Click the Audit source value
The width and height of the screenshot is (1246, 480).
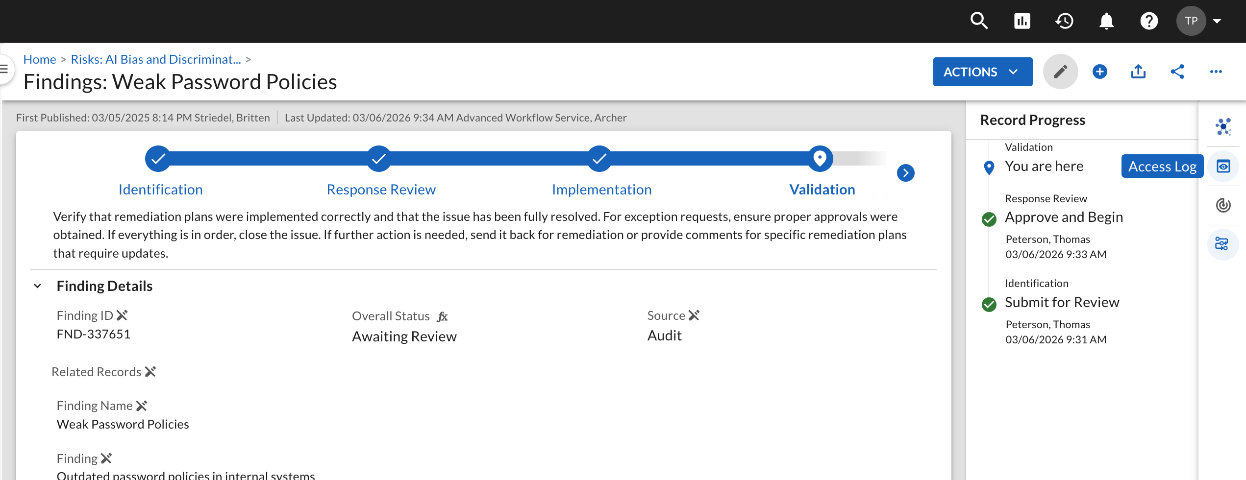[664, 336]
